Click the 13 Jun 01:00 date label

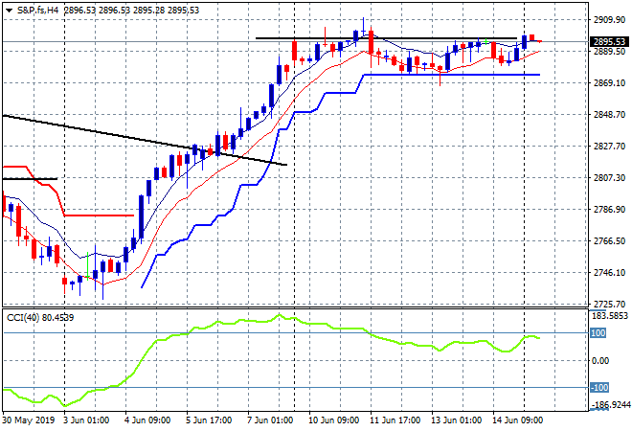(456, 420)
